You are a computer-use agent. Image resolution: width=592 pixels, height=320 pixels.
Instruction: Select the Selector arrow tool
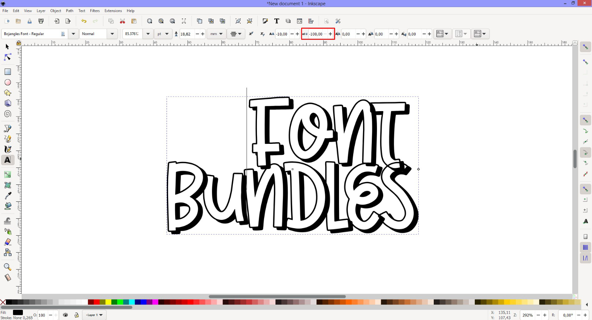click(x=7, y=47)
